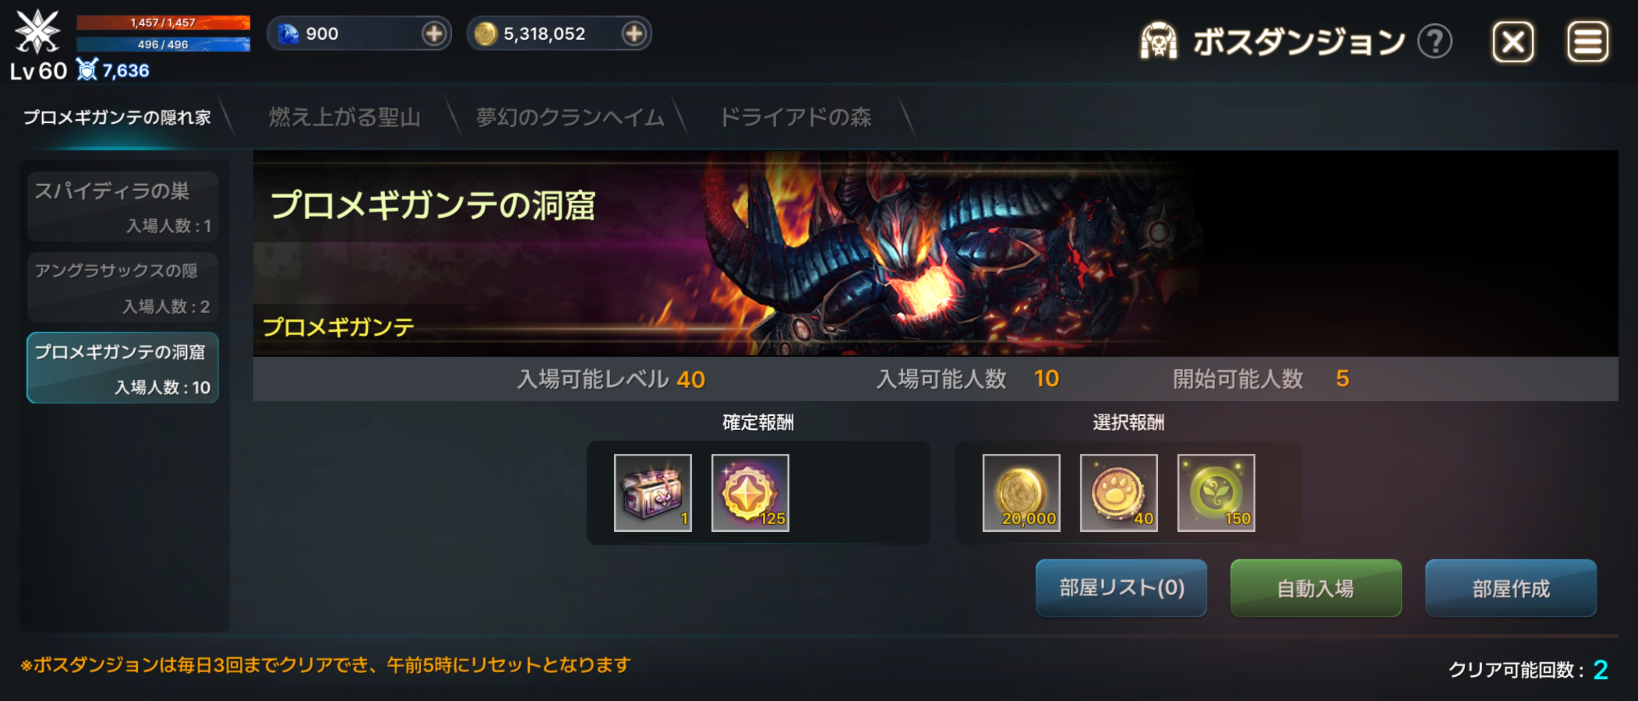1638x701 pixels.
Task: Add gold coins with plus icon
Action: tap(634, 34)
